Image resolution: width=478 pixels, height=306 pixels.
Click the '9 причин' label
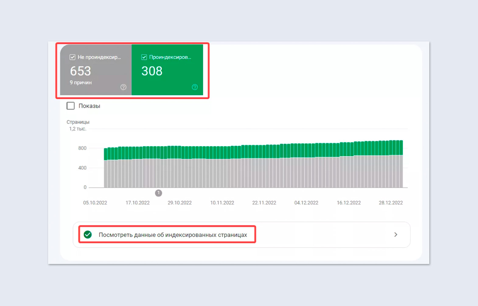[81, 83]
